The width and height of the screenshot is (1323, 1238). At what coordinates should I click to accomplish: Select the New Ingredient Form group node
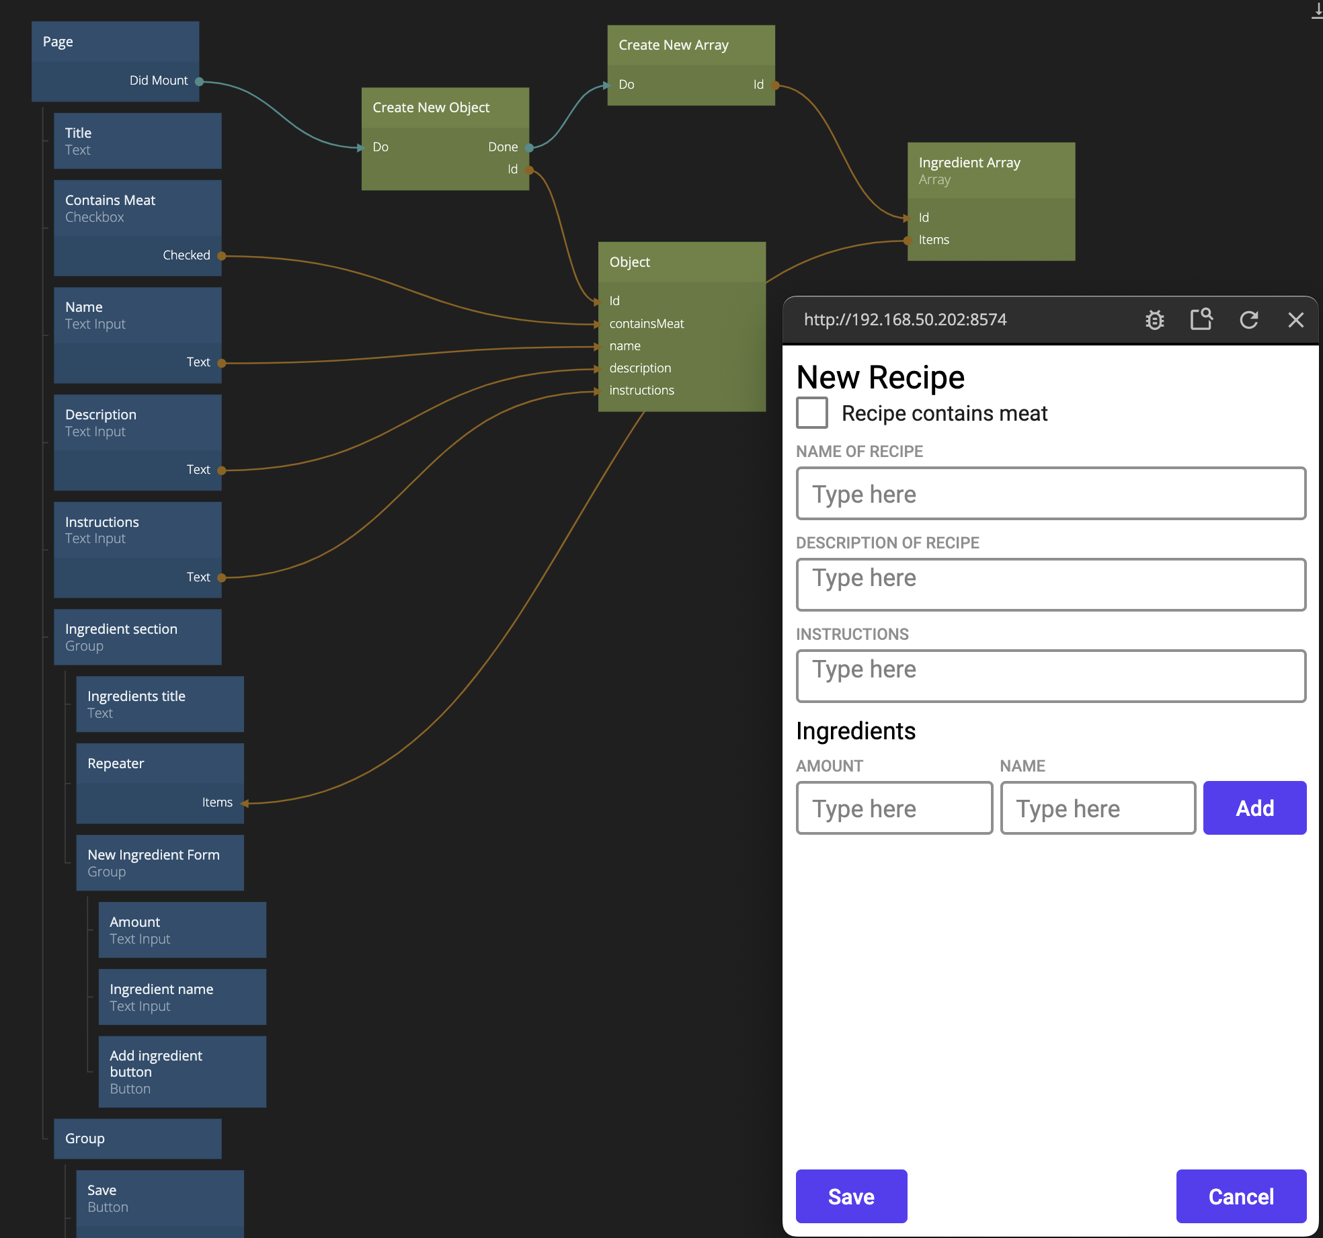pos(159,863)
